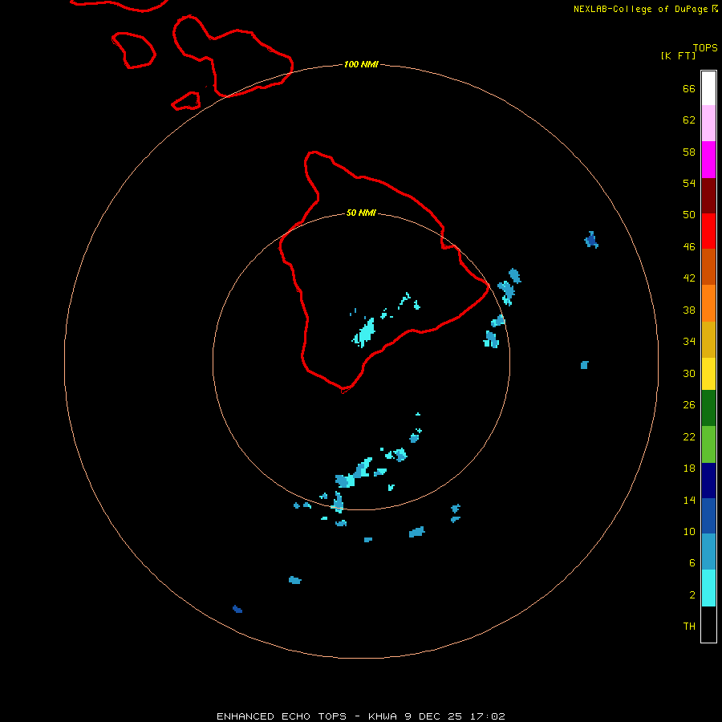Click the legend value 54
Screen dimensions: 722x722
689,183
